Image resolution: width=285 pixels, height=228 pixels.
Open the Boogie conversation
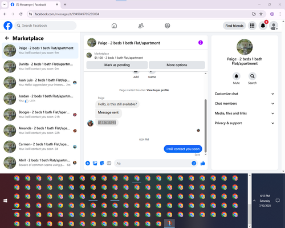(40, 115)
